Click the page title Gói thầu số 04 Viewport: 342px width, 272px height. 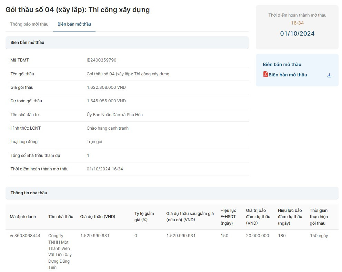coord(78,10)
